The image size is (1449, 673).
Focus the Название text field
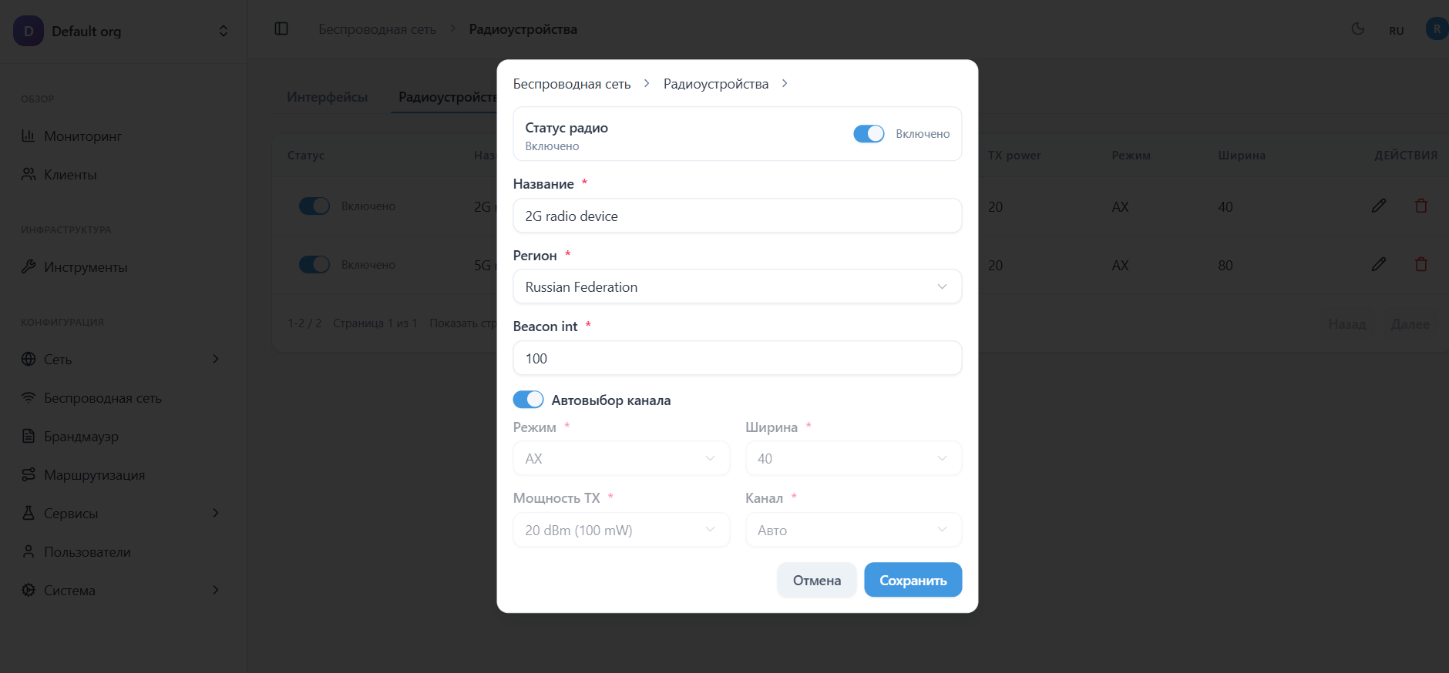click(737, 216)
